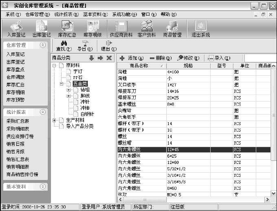277x211 pixels.
Task: Sort by 单位 column header
Action: (244, 66)
